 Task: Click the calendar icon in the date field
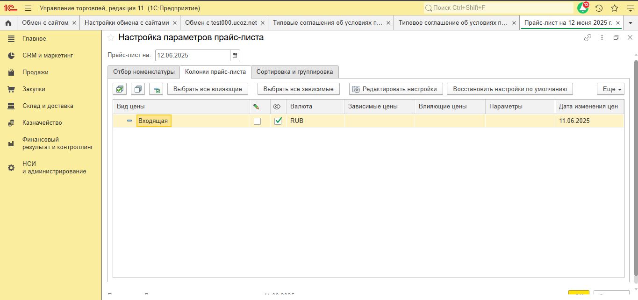(235, 55)
